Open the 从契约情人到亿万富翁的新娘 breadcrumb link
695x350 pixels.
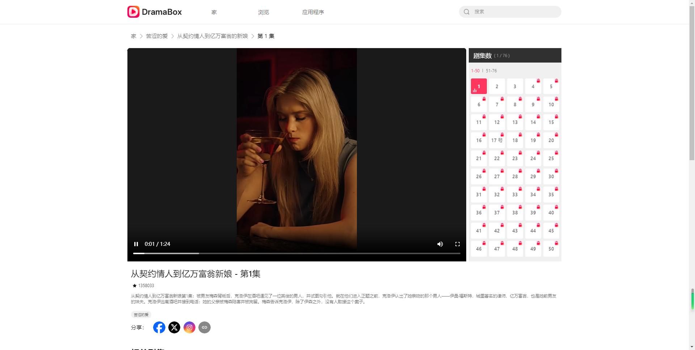(212, 36)
